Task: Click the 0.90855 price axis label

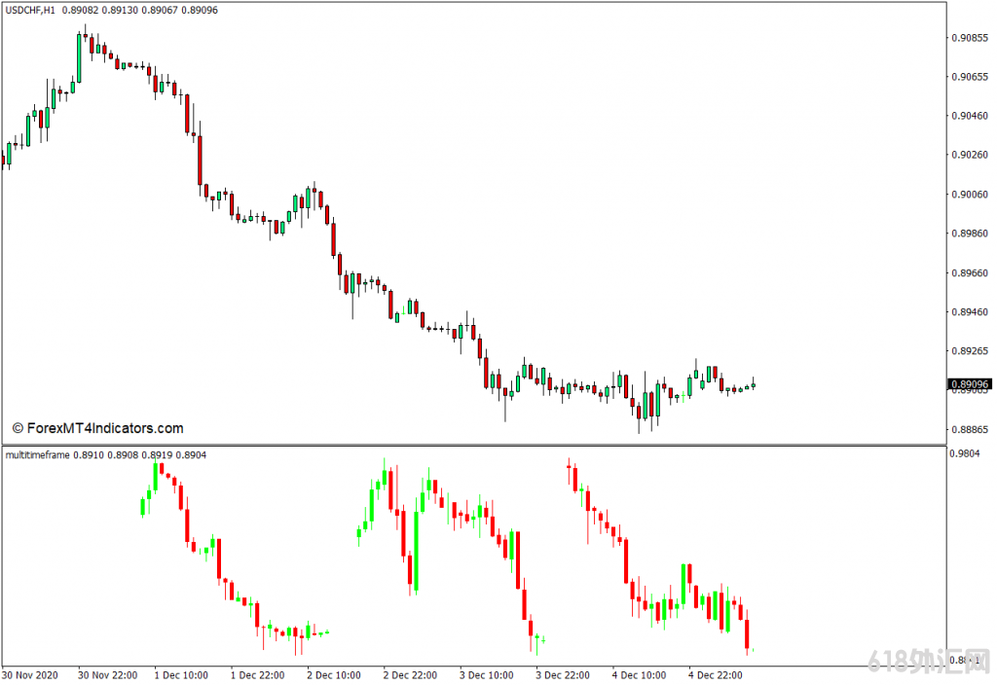Action: (x=969, y=38)
